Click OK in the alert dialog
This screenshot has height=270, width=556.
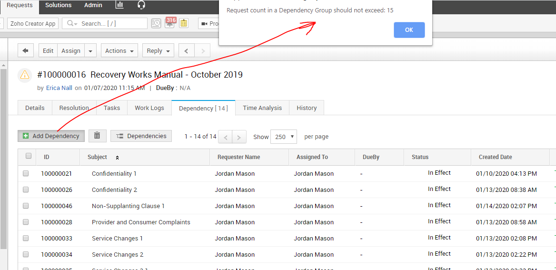tap(409, 30)
